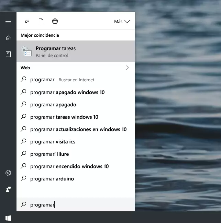Select 'programar visita ics' suggestion

tap(53, 142)
